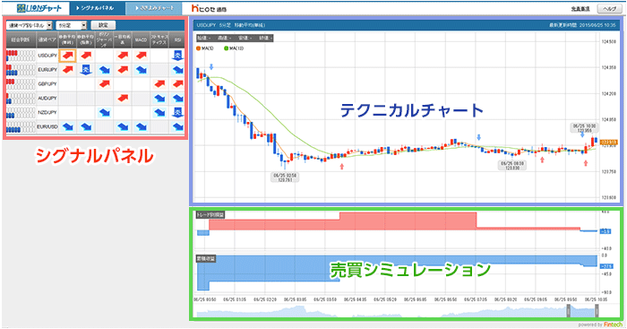Switch to the シグナルパネル tab
Viewport: 627px width, 329px height.
[x=97, y=8]
